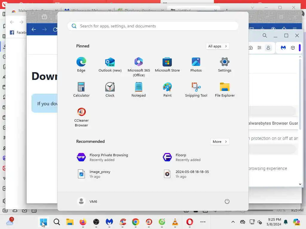Launch Calculator from Start menu

coord(81,89)
